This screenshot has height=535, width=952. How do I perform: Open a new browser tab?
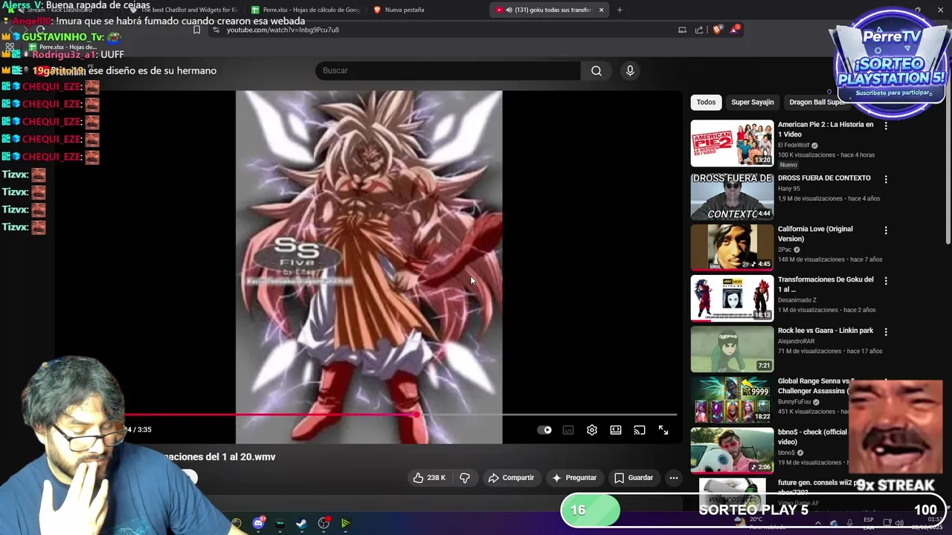(x=620, y=10)
